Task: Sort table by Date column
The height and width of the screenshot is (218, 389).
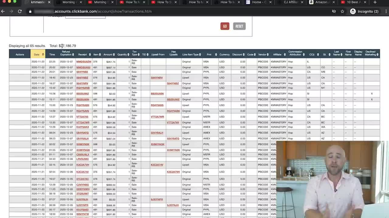Action: tap(38, 54)
